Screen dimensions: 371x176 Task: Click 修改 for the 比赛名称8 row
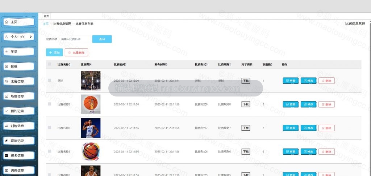pos(309,104)
